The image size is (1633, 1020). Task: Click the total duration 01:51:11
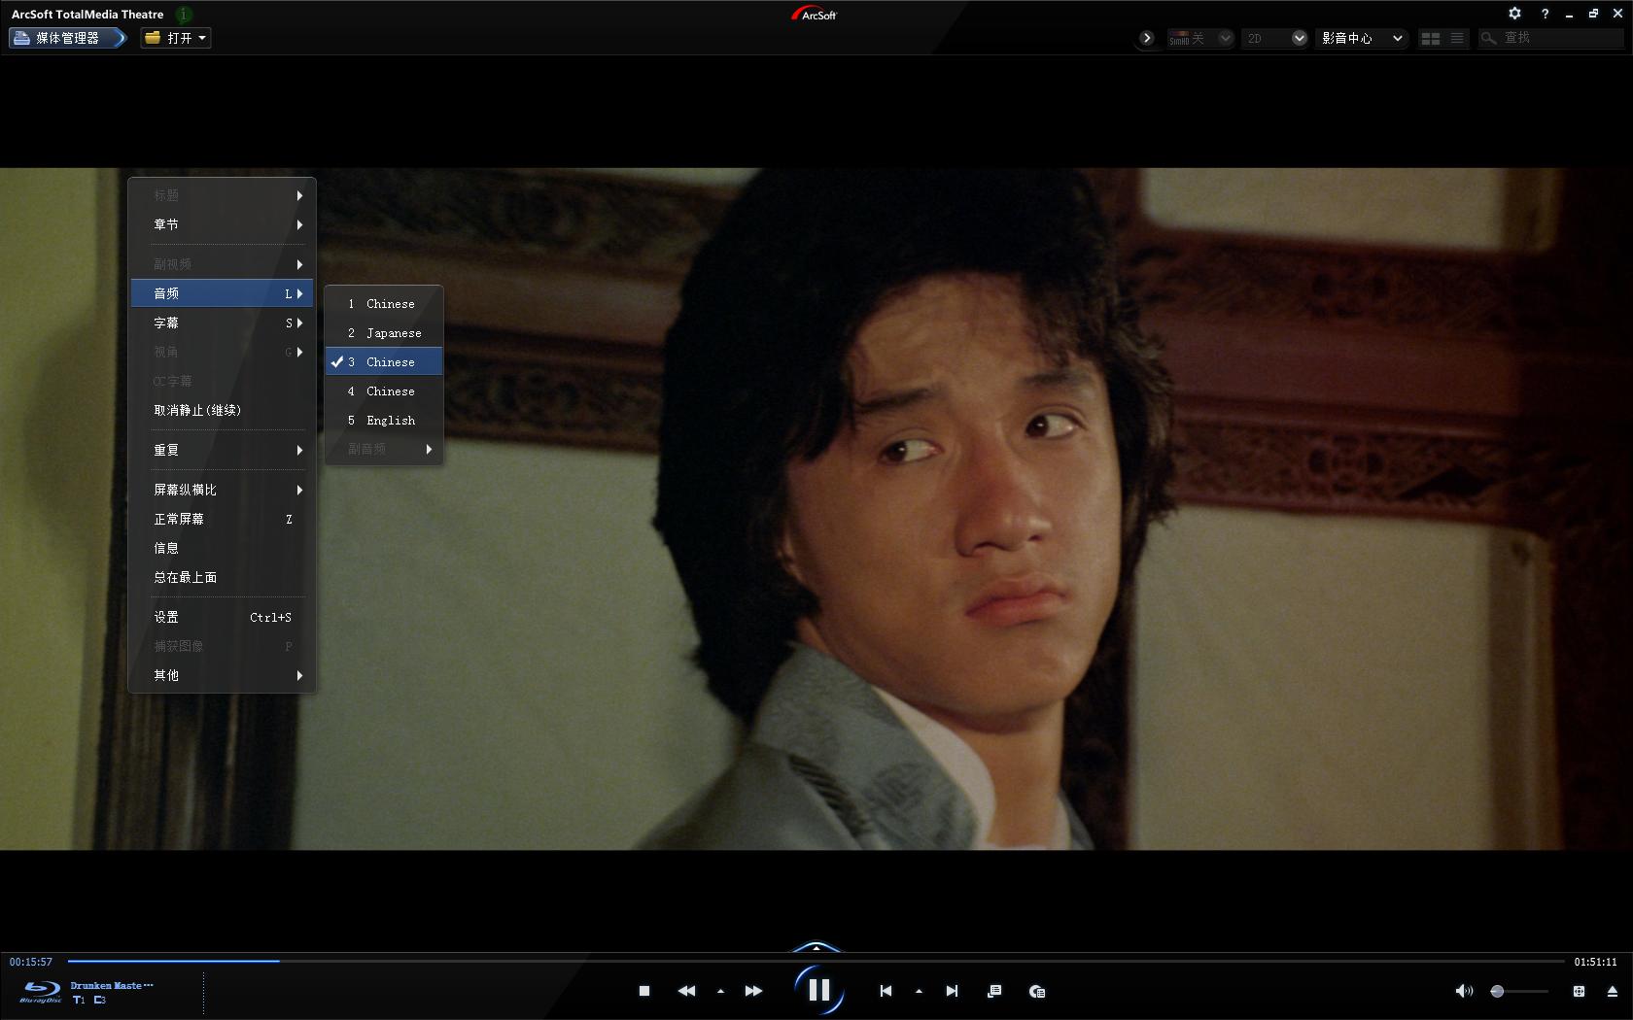[1596, 962]
